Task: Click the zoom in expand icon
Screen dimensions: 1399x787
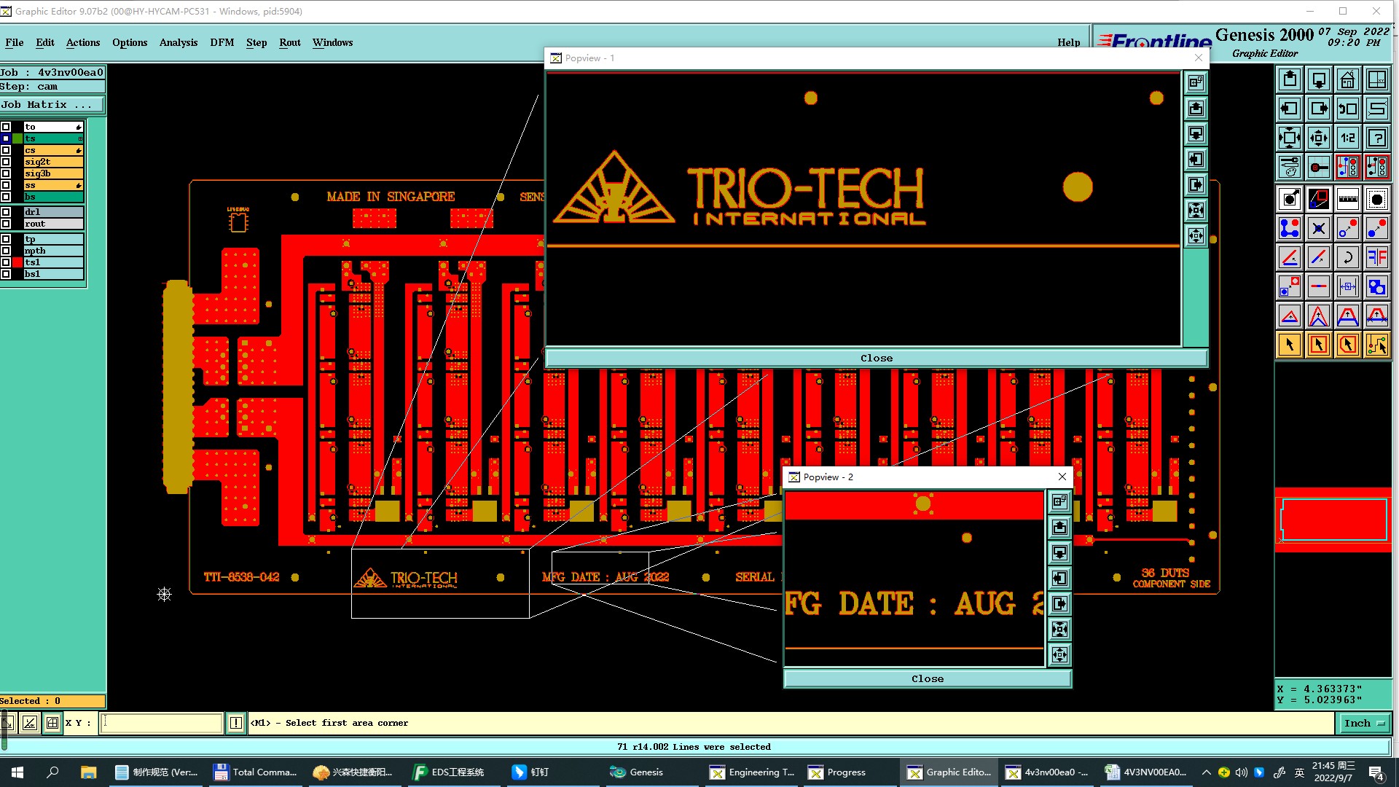Action: 1290,138
